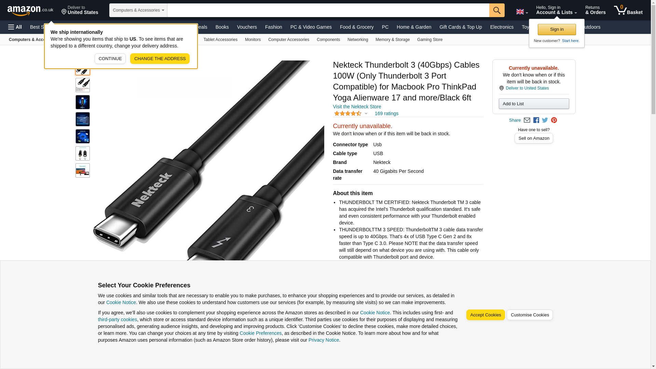This screenshot has width=656, height=369.
Task: Expand the star ratings breakdown arrow
Action: tap(366, 113)
